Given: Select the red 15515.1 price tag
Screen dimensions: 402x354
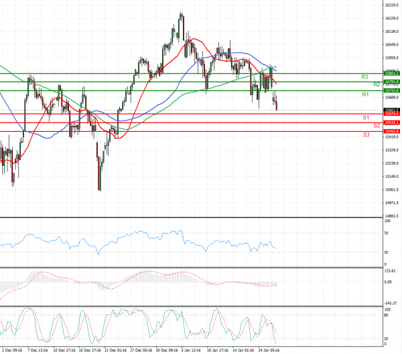Looking at the screenshot, I should pyautogui.click(x=391, y=122).
